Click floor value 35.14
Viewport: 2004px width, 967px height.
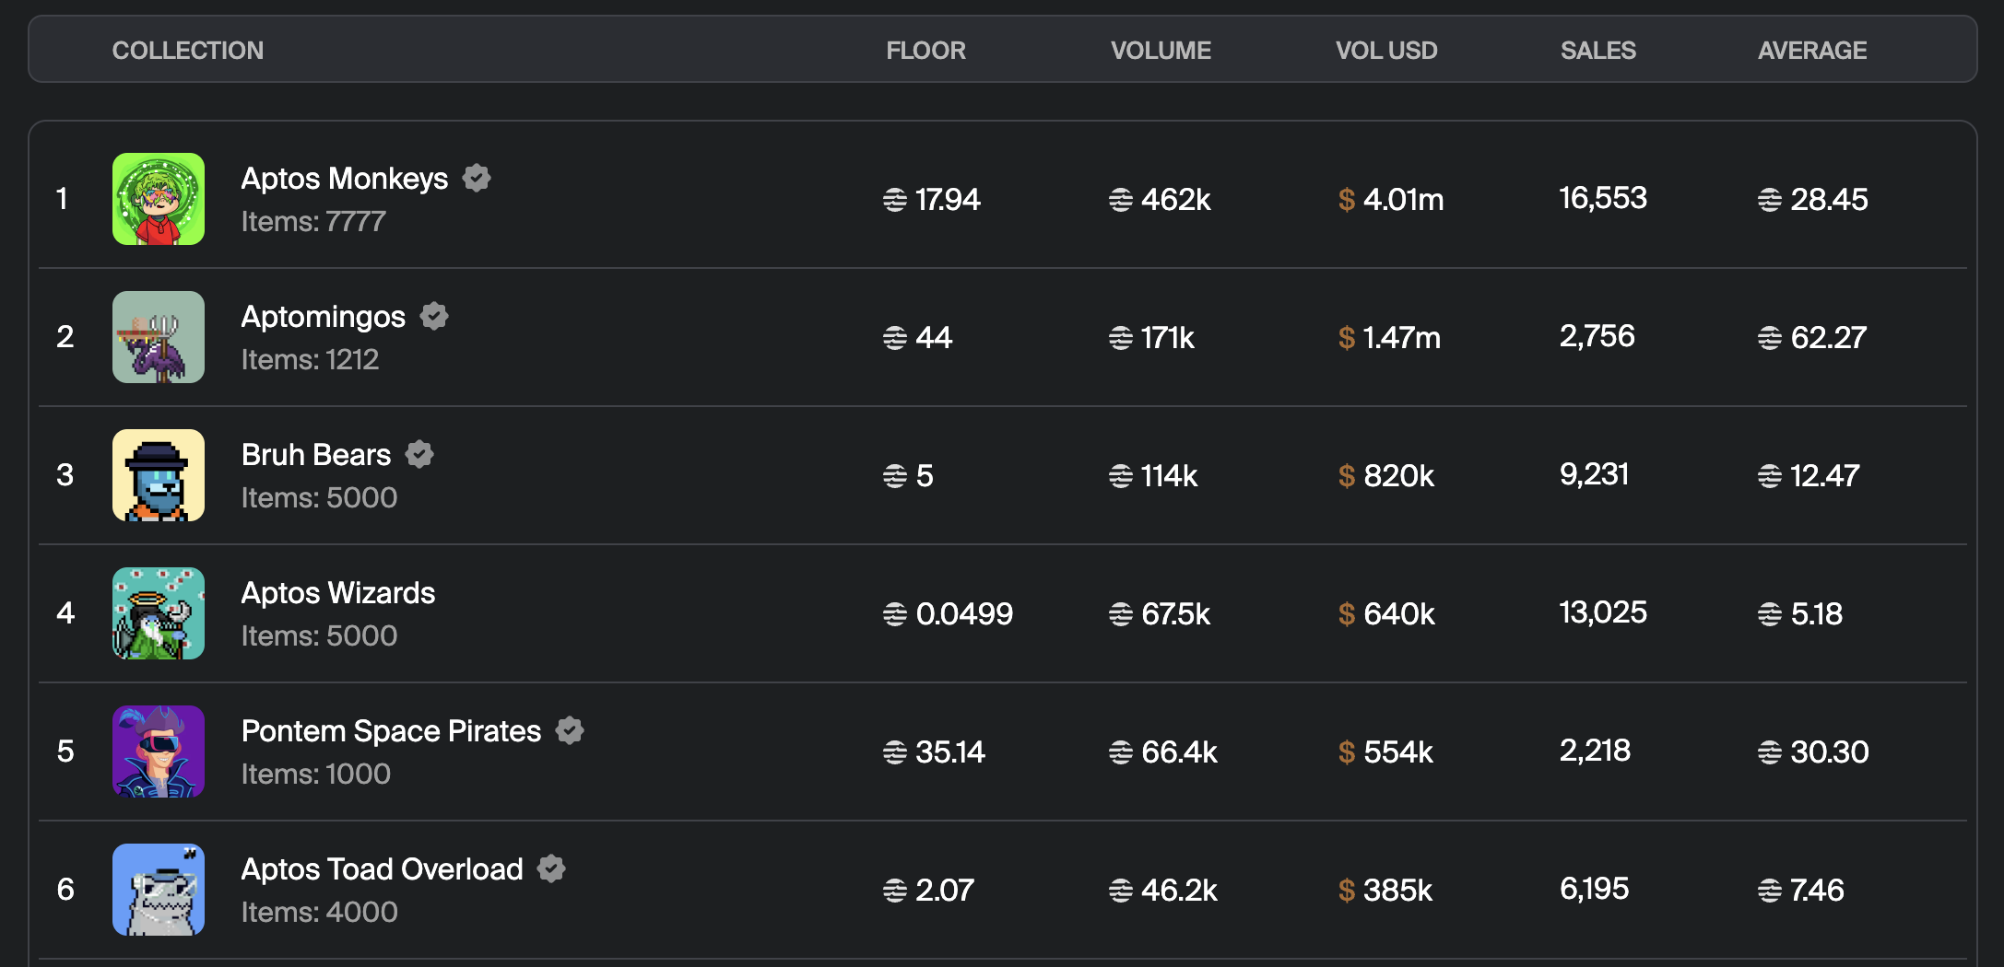pos(950,752)
